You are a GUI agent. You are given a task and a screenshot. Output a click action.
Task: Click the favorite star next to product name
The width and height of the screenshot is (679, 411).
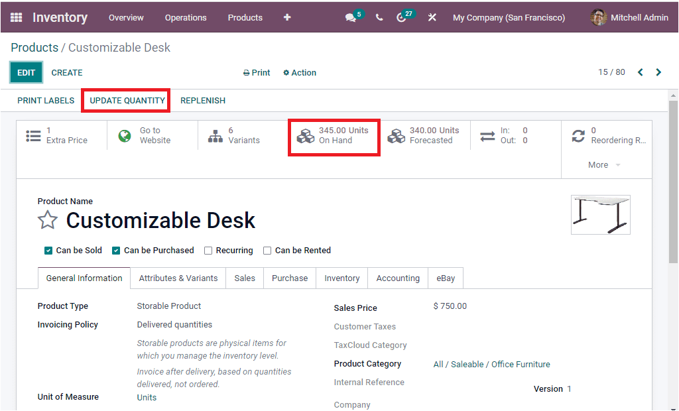click(47, 219)
